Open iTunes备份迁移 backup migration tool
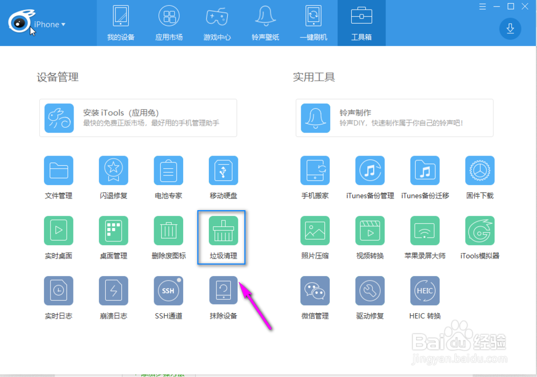The height and width of the screenshot is (377, 537). click(x=425, y=171)
